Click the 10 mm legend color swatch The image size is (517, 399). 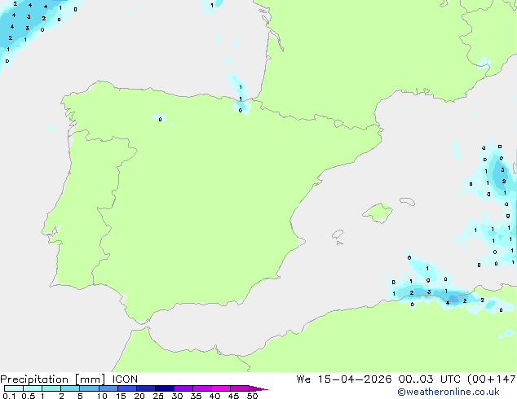(x=108, y=388)
